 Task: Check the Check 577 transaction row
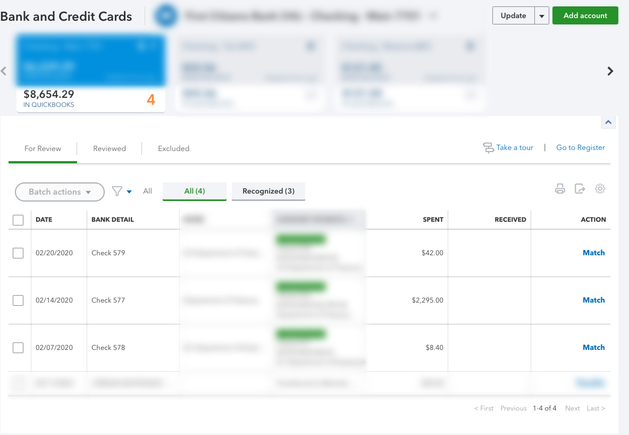pos(18,300)
